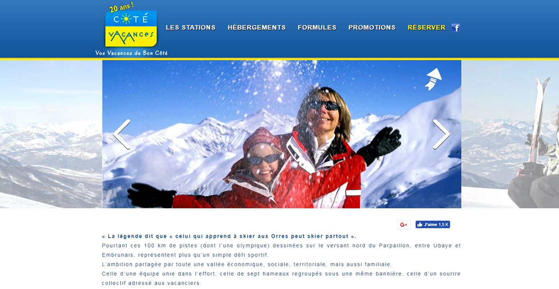Click the Côté Vacances logo
This screenshot has width=559, height=289.
tap(131, 29)
